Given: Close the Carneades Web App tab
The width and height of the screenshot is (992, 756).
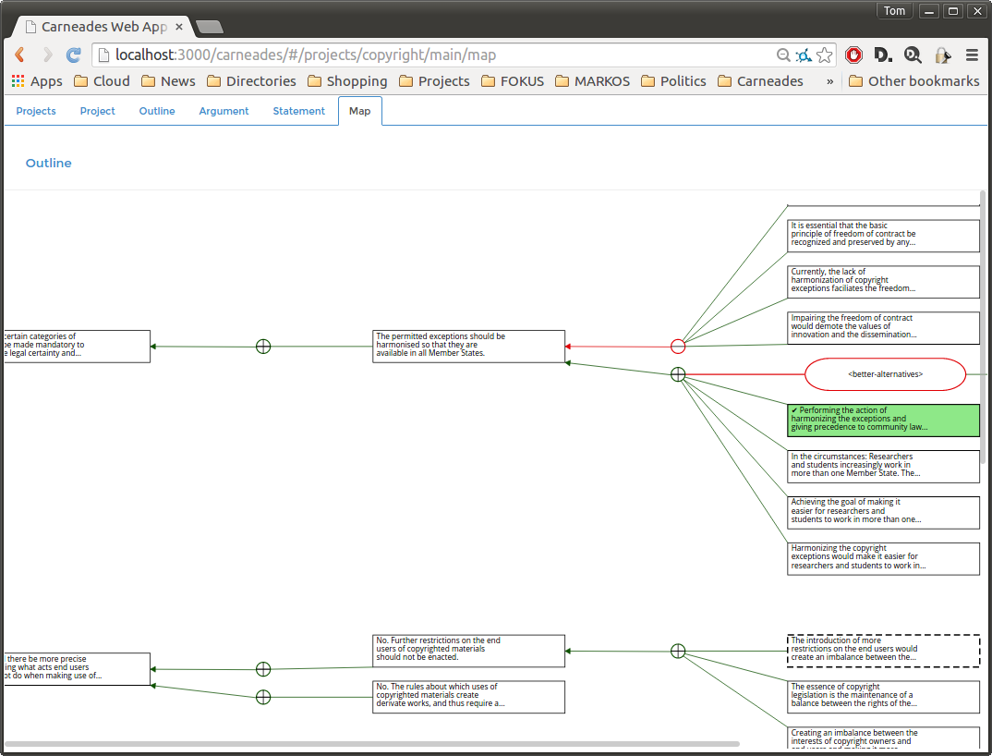Looking at the screenshot, I should tap(179, 27).
